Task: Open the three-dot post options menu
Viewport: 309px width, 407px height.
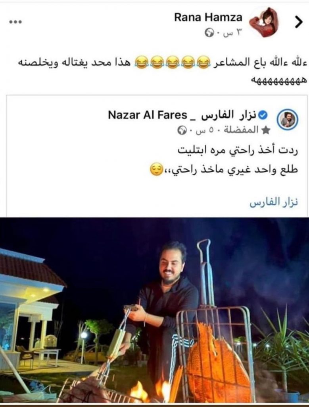Action: click(x=15, y=22)
